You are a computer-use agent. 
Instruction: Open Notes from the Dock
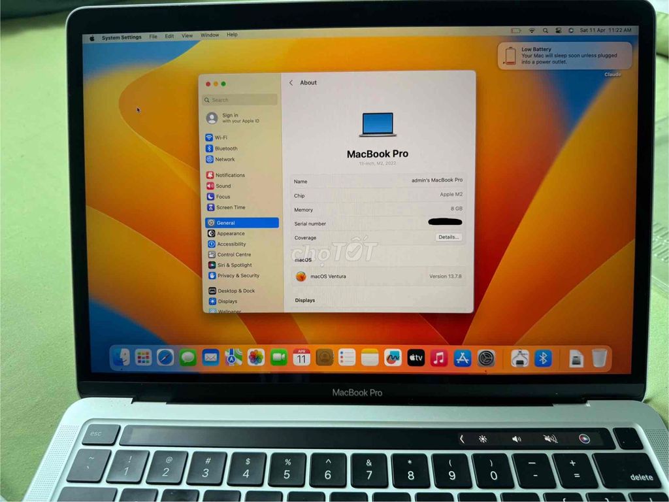pos(370,358)
